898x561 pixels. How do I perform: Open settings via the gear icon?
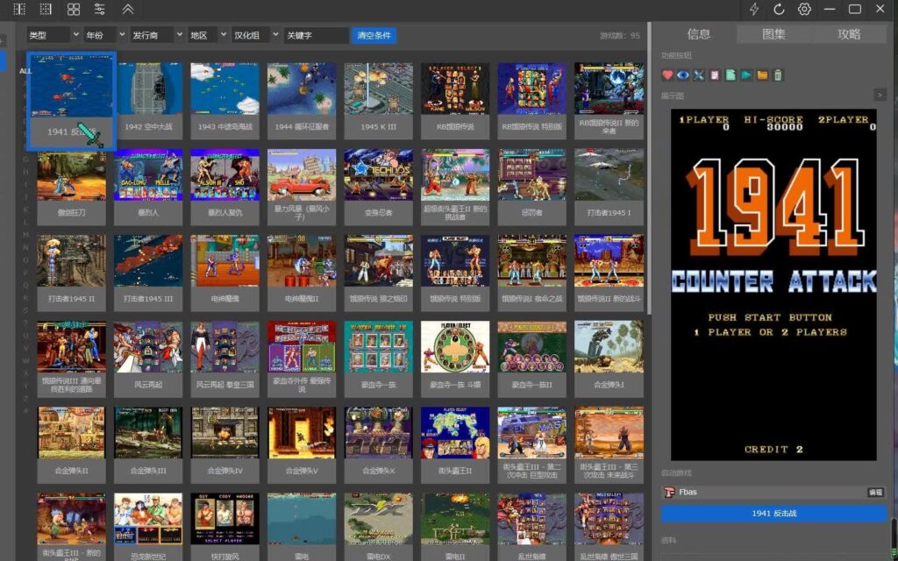(804, 9)
